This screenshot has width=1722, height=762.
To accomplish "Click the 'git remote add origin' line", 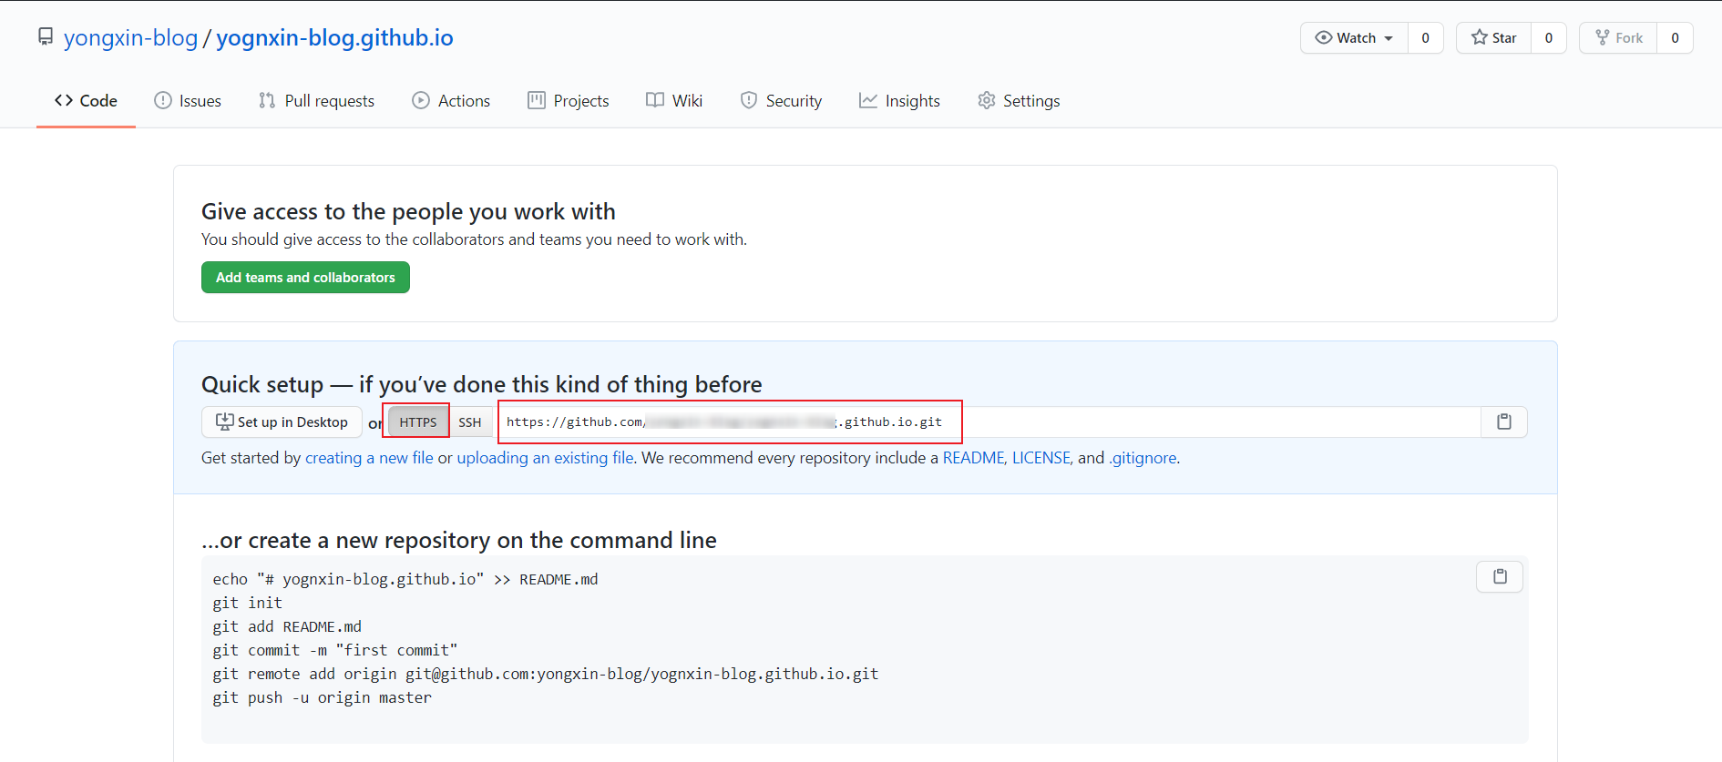I will (546, 674).
